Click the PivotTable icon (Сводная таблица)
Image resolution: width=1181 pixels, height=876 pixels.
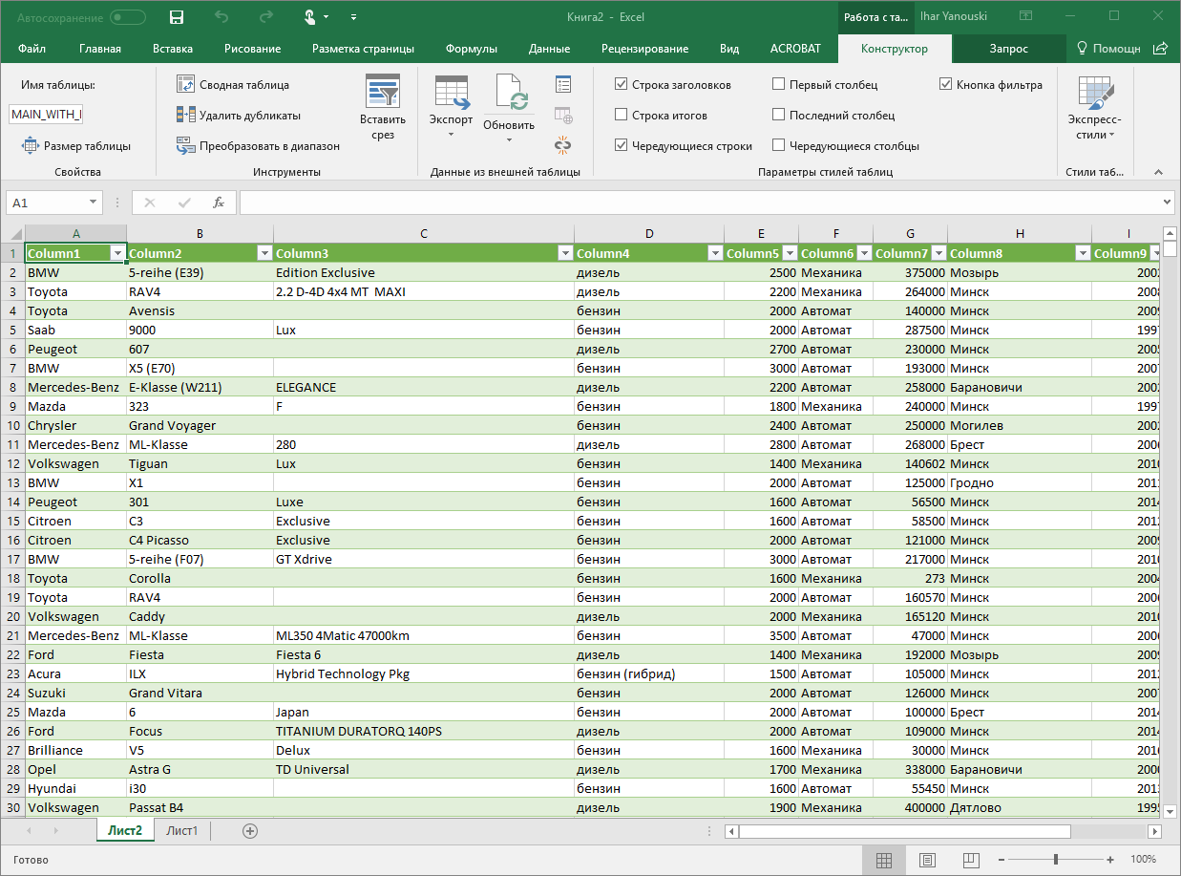coord(186,84)
